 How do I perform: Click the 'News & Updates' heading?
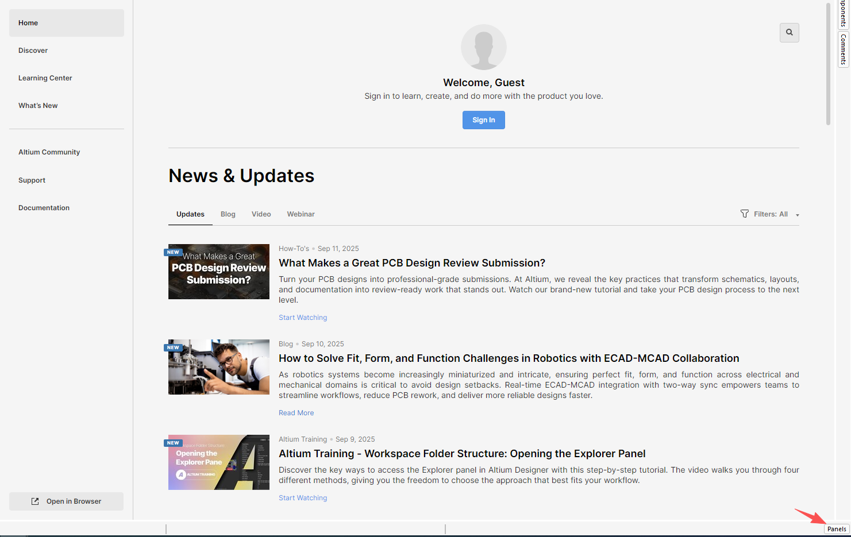[x=241, y=176]
